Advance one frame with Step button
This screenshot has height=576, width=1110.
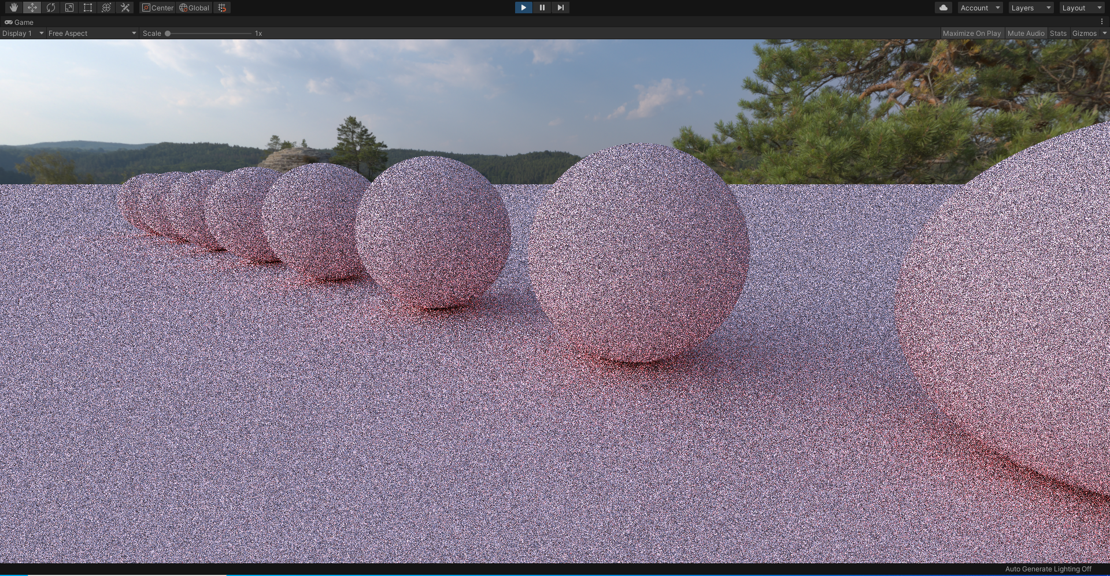pos(560,8)
